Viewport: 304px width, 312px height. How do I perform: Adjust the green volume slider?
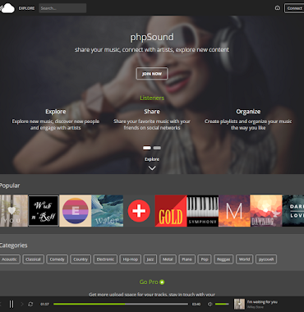point(222,304)
